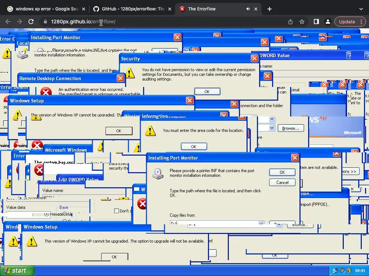
Task: Click OK in the area code dialog
Action: 194,147
